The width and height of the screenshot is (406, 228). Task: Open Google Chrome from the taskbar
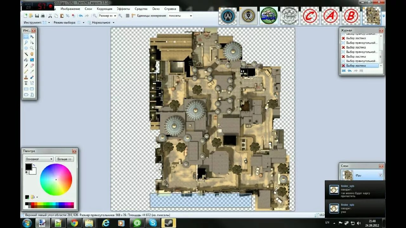[x=74, y=223]
